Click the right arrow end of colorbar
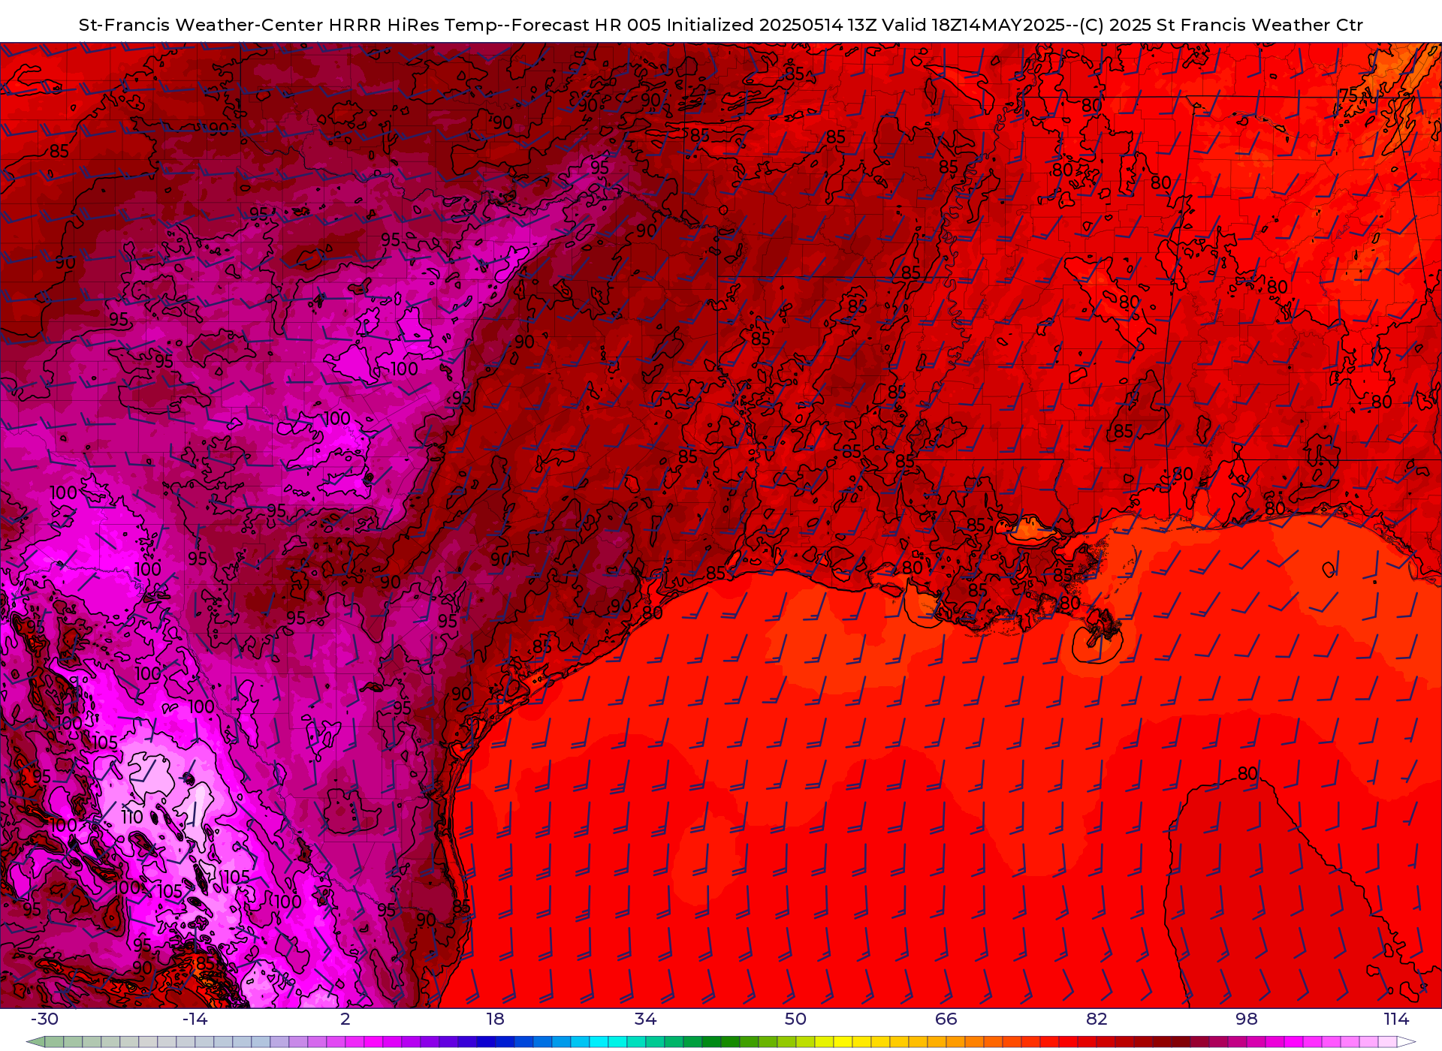This screenshot has width=1442, height=1051. click(1406, 1042)
